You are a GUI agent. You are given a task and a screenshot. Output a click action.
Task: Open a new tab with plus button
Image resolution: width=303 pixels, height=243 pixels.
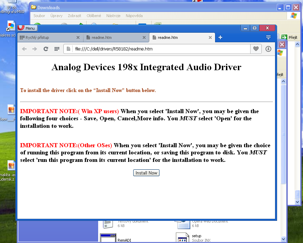click(220, 37)
